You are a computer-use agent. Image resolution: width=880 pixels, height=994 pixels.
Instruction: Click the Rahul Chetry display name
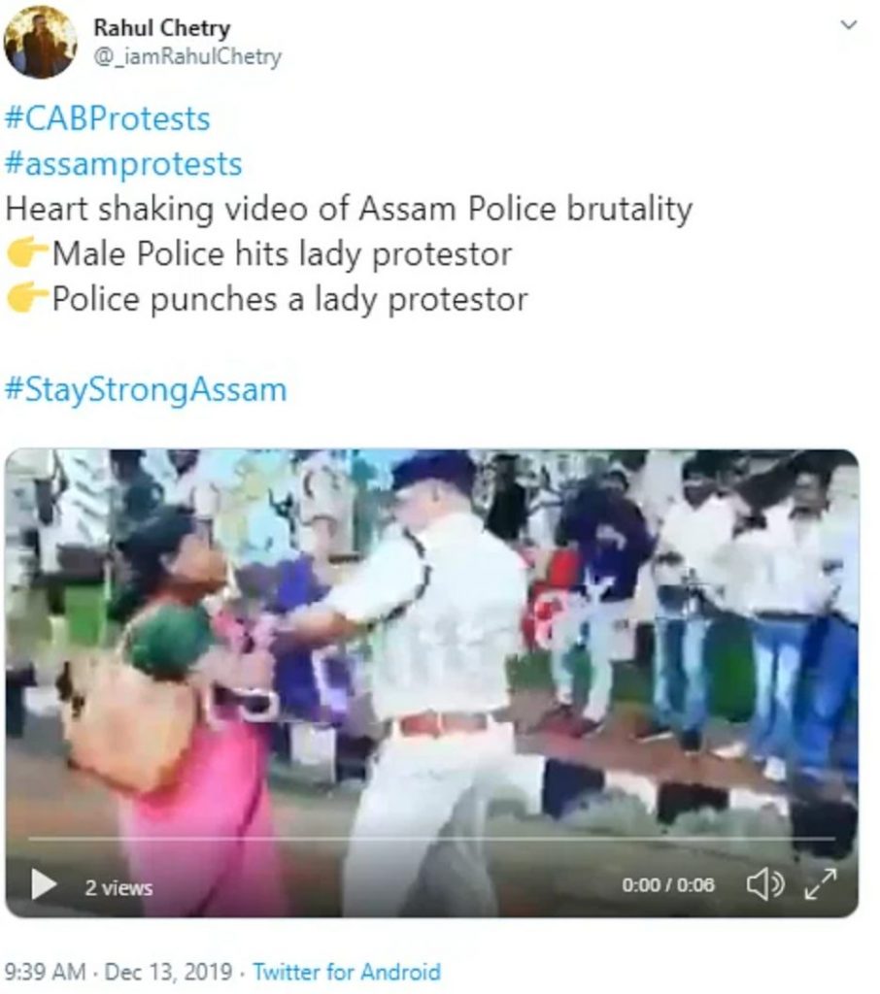click(162, 28)
